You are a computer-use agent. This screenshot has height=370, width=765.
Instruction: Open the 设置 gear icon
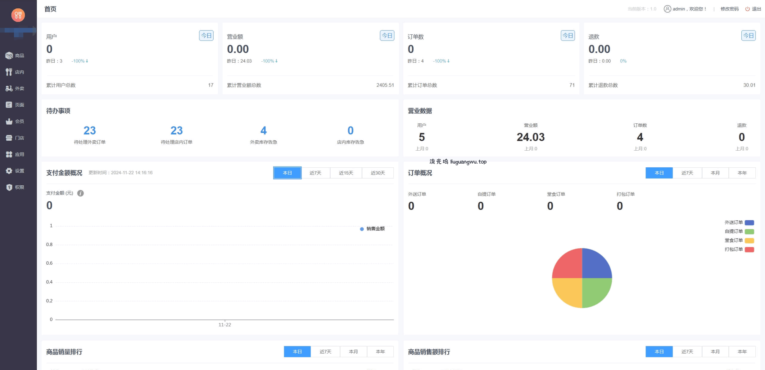pos(9,170)
